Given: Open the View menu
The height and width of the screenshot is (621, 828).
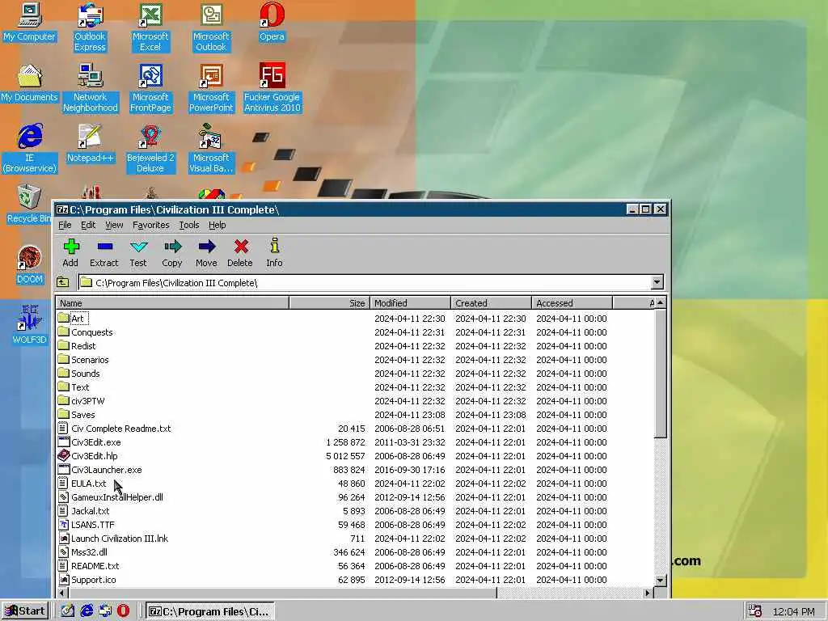Looking at the screenshot, I should click(x=114, y=225).
